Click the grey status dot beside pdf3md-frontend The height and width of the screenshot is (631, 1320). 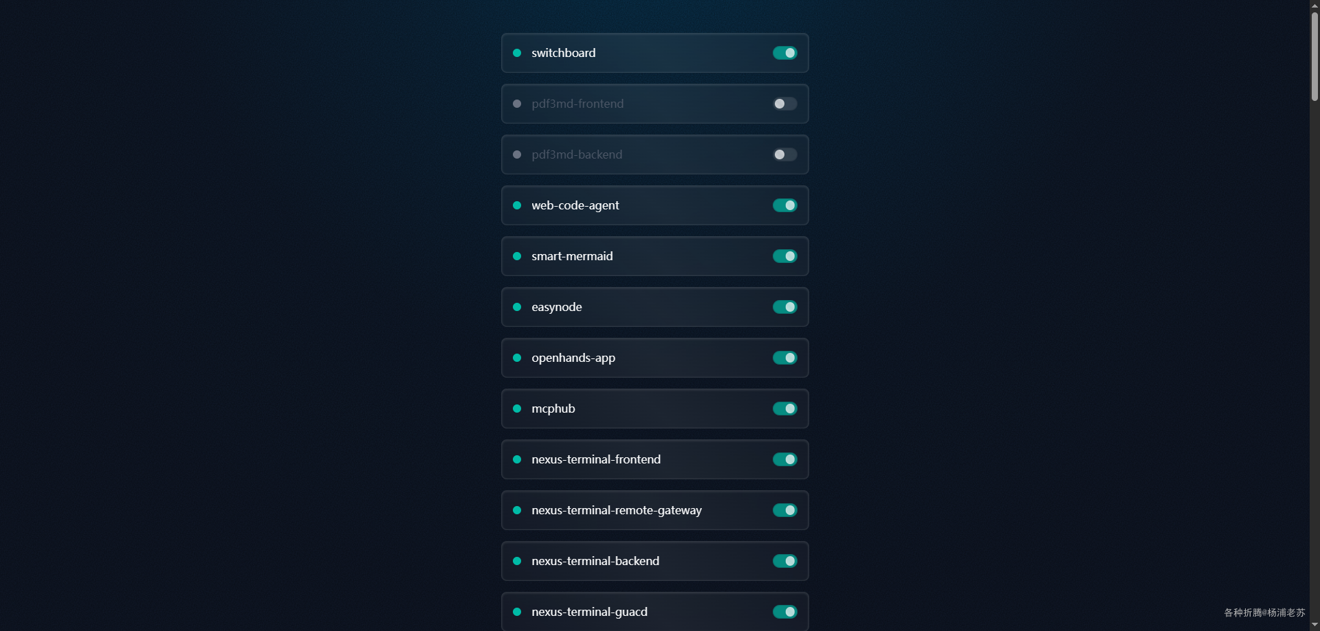click(x=517, y=104)
